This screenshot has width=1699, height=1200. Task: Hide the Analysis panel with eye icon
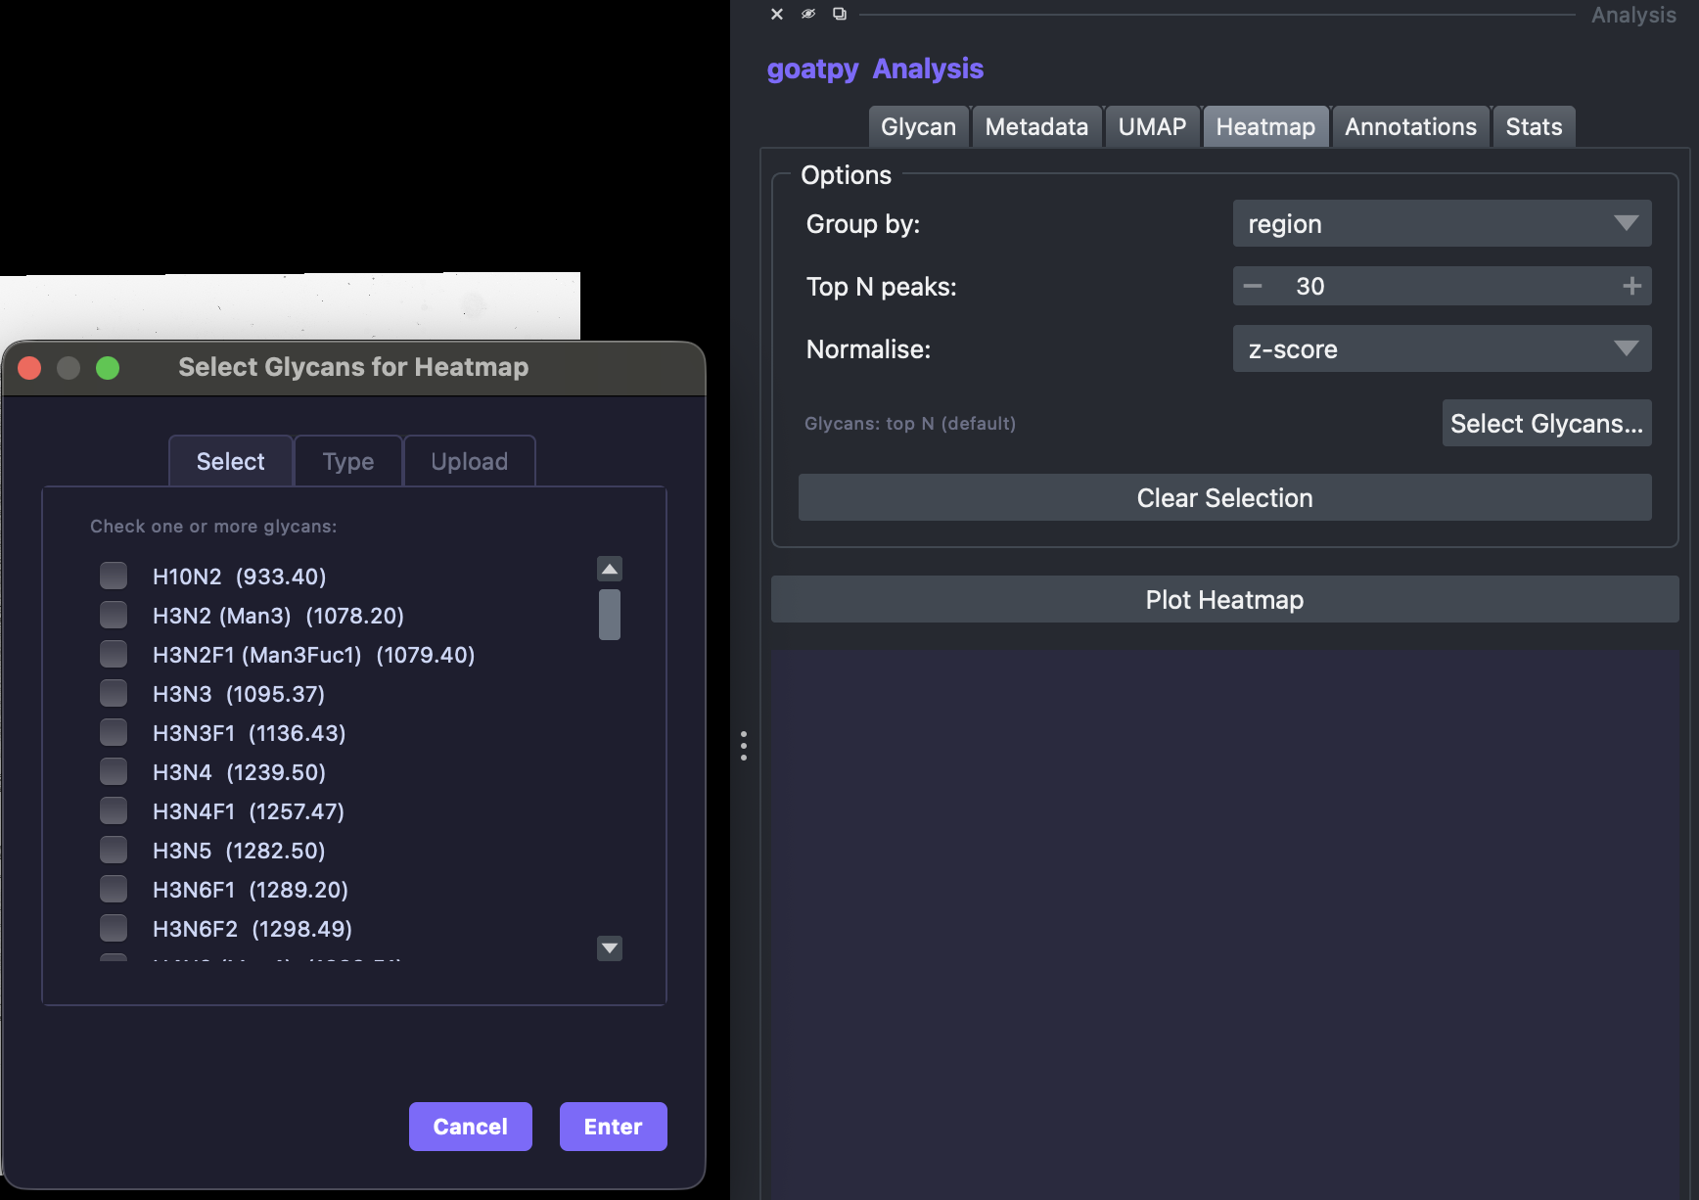click(x=808, y=14)
